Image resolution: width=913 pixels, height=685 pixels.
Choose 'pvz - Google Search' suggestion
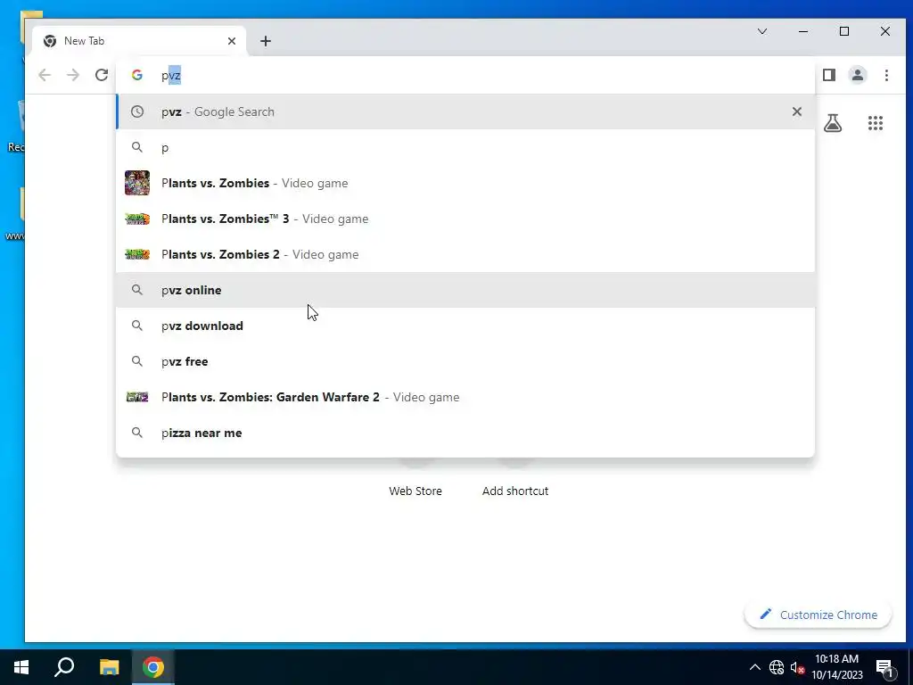465,111
